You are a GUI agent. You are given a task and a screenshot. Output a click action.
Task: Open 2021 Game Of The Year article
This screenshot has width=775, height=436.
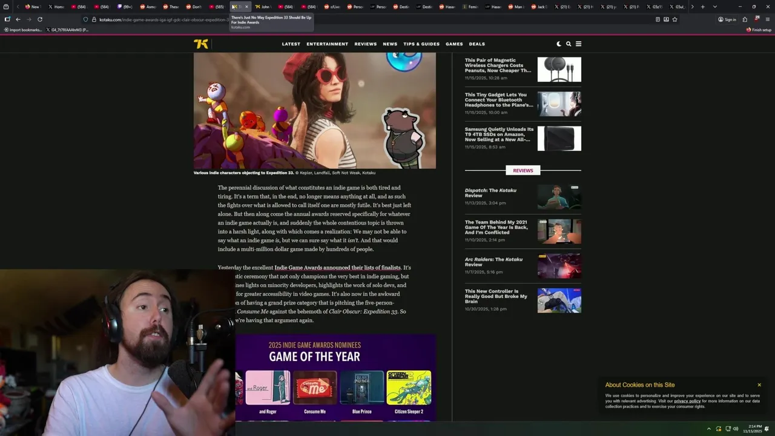click(496, 227)
